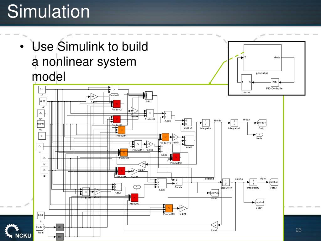Image resolution: width=321 pixels, height=241 pixels.
Task: Select the Gain1 triangle block
Action: click(x=94, y=97)
